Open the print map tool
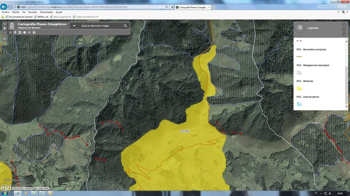The height and width of the screenshot is (196, 350). (34, 33)
